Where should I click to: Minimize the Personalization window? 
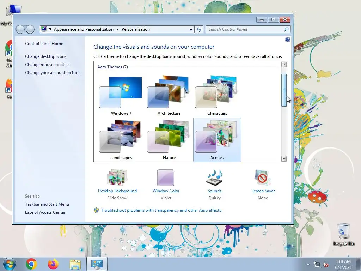tap(262, 20)
